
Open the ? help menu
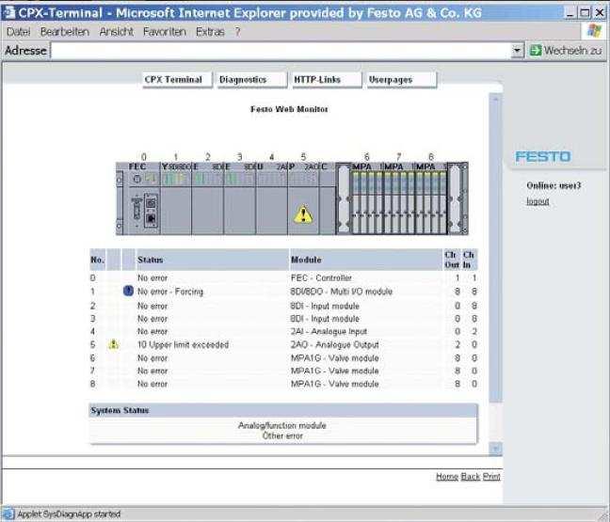pos(237,31)
